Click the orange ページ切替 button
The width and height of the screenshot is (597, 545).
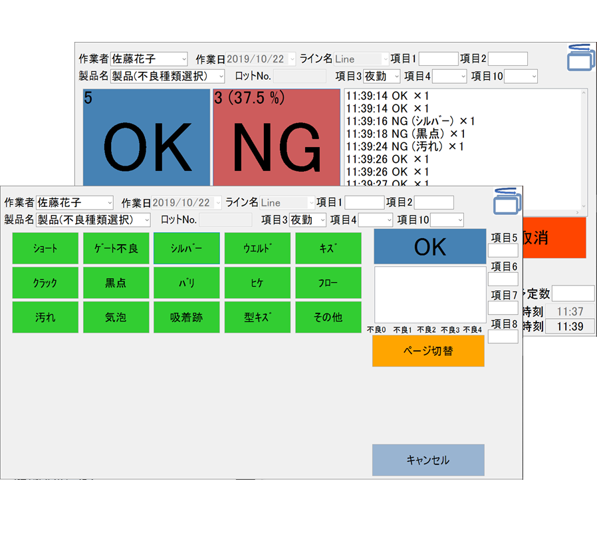point(428,351)
